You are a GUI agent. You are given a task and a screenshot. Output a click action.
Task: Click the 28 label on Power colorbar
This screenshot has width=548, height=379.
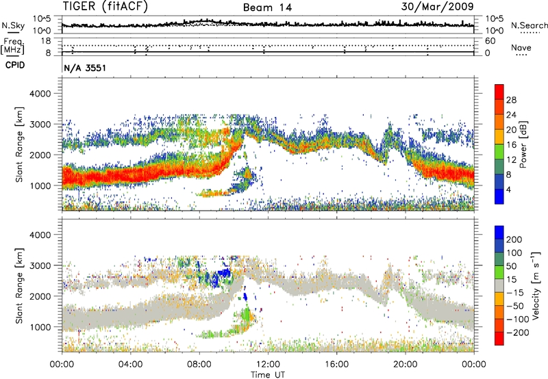511,100
